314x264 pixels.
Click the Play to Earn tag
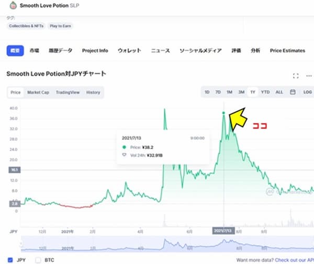click(62, 25)
